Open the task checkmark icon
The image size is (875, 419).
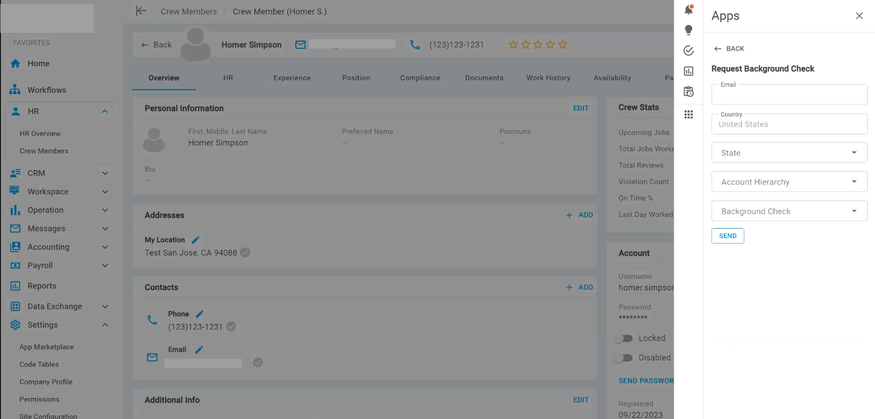(689, 50)
